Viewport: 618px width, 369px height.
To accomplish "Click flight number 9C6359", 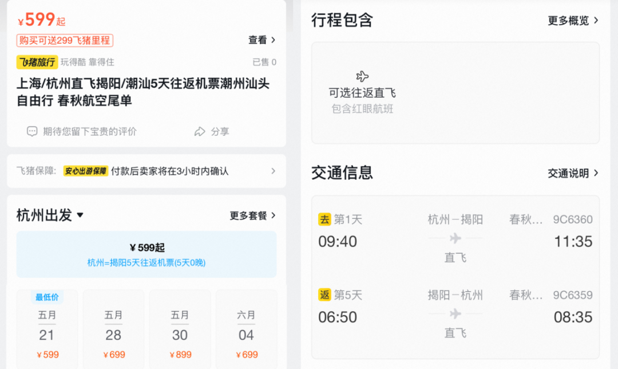I will click(x=573, y=295).
